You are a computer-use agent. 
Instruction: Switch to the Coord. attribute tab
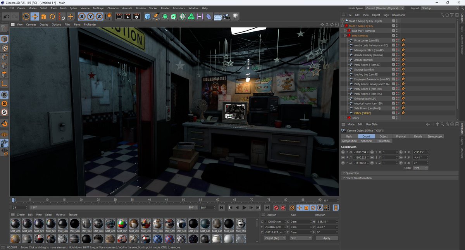tap(367, 136)
